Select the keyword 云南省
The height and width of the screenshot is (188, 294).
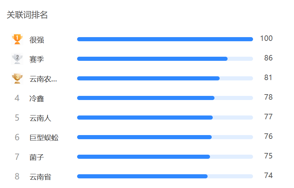tap(40, 177)
